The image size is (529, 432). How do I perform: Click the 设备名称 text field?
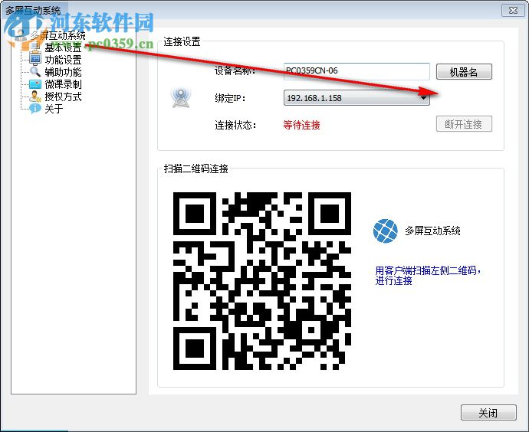(x=356, y=71)
